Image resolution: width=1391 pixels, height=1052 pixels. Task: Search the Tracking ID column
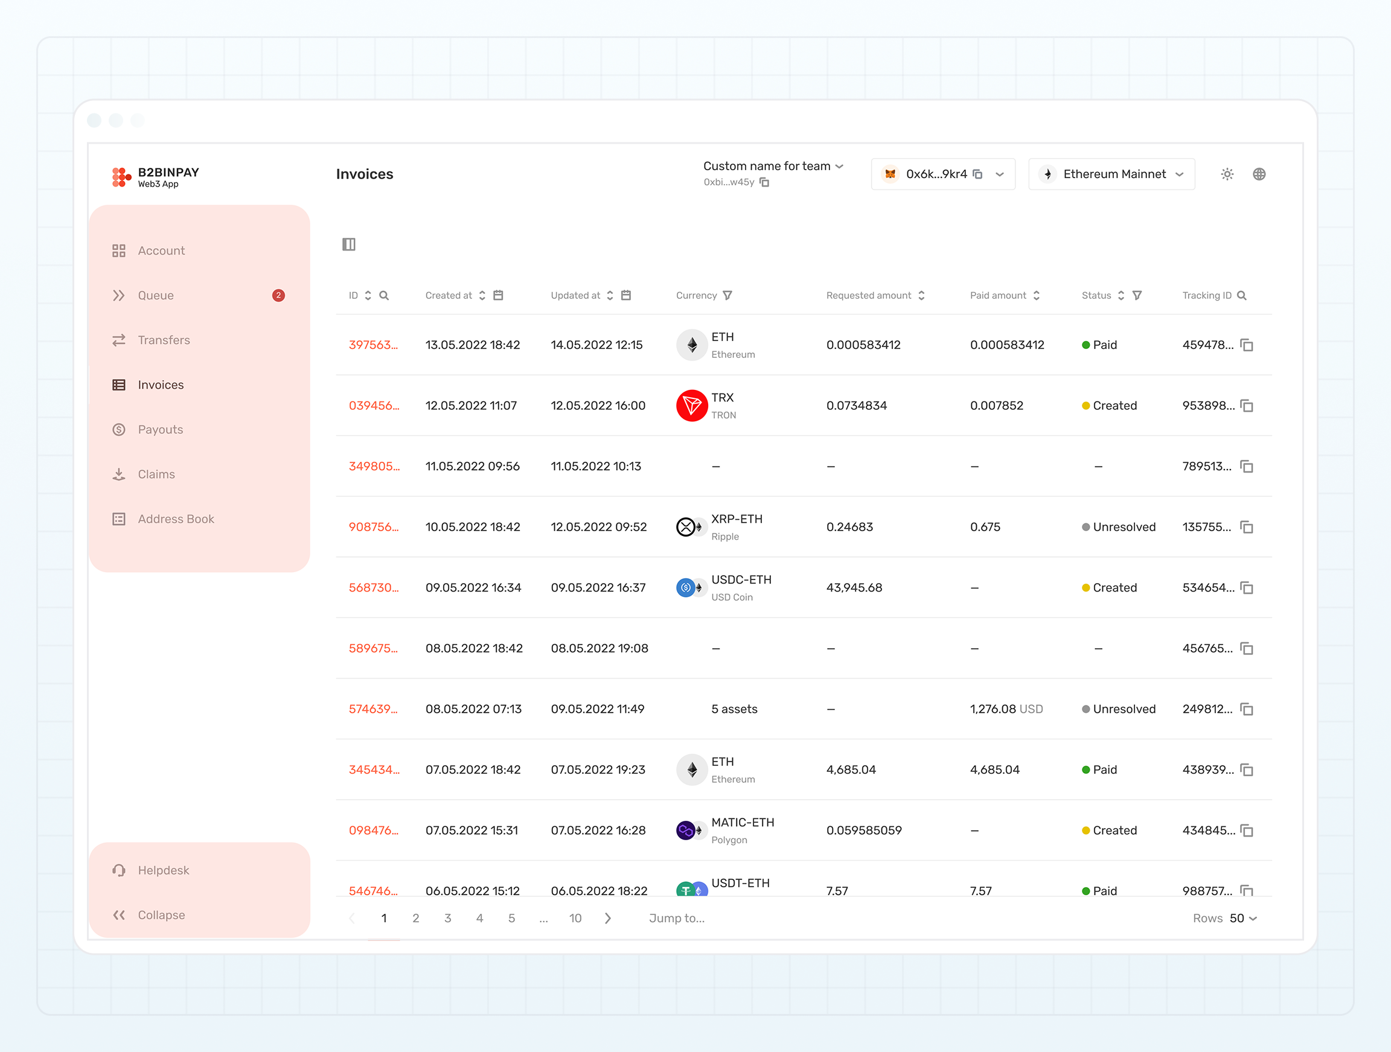[1242, 296]
